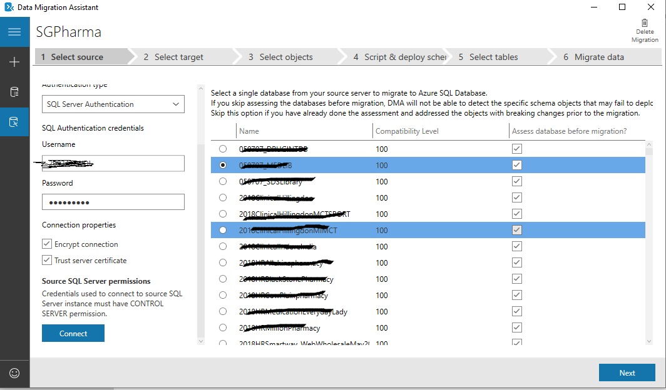Uncheck assess checkbox for 050707_SDSLibrary row
This screenshot has width=666, height=390.
[517, 181]
